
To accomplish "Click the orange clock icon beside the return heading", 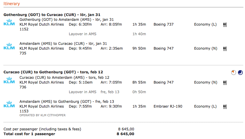I will 234,73.
